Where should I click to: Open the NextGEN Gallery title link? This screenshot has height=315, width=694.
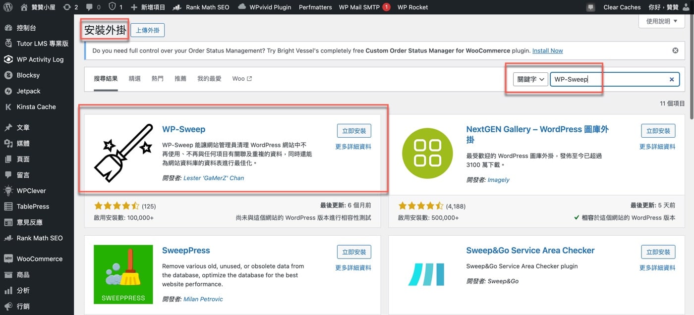point(537,134)
